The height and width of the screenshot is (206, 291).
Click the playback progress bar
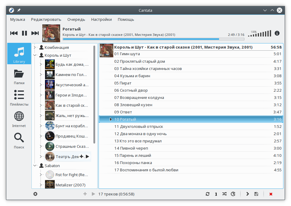pyautogui.click(x=154, y=39)
